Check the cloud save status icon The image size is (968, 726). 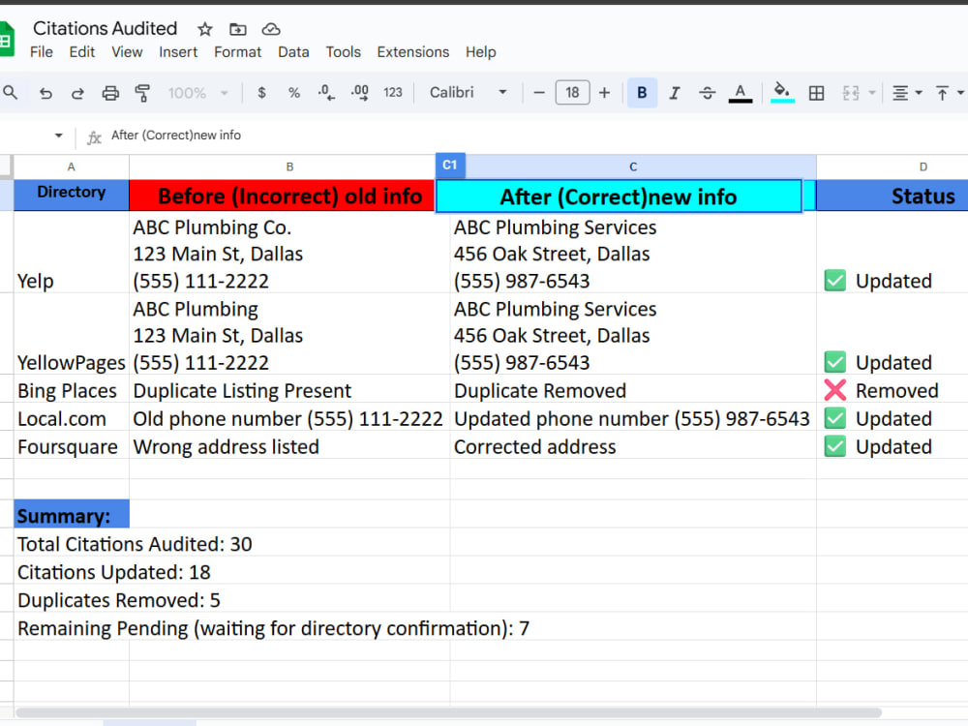[271, 29]
